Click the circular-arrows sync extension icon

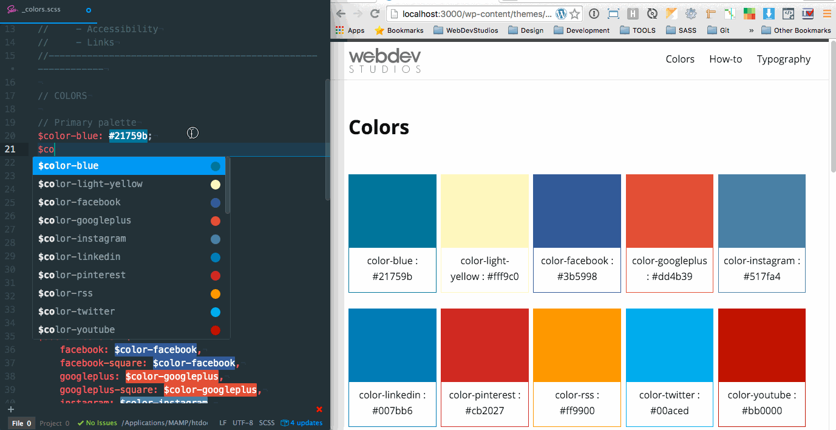coord(652,13)
